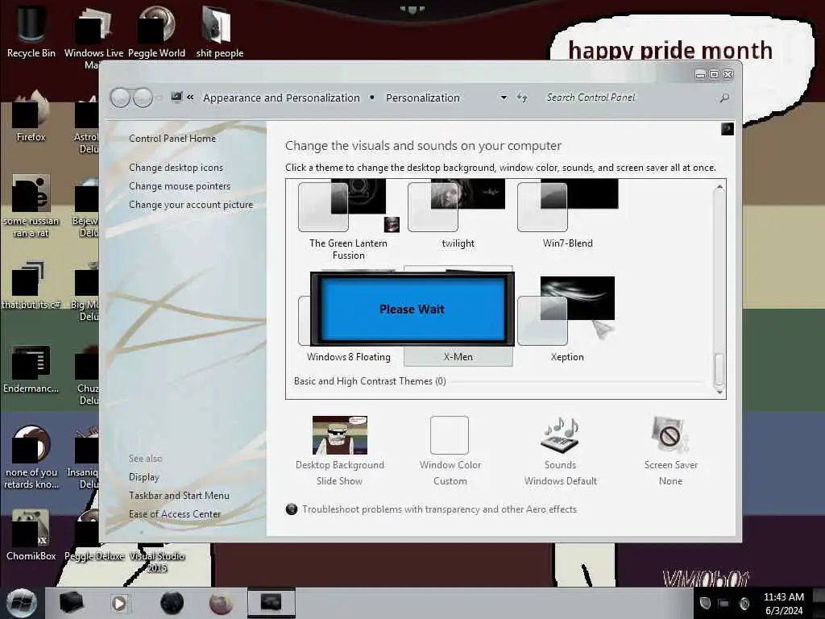Open the 'shit people' desktop folder

click(x=219, y=31)
